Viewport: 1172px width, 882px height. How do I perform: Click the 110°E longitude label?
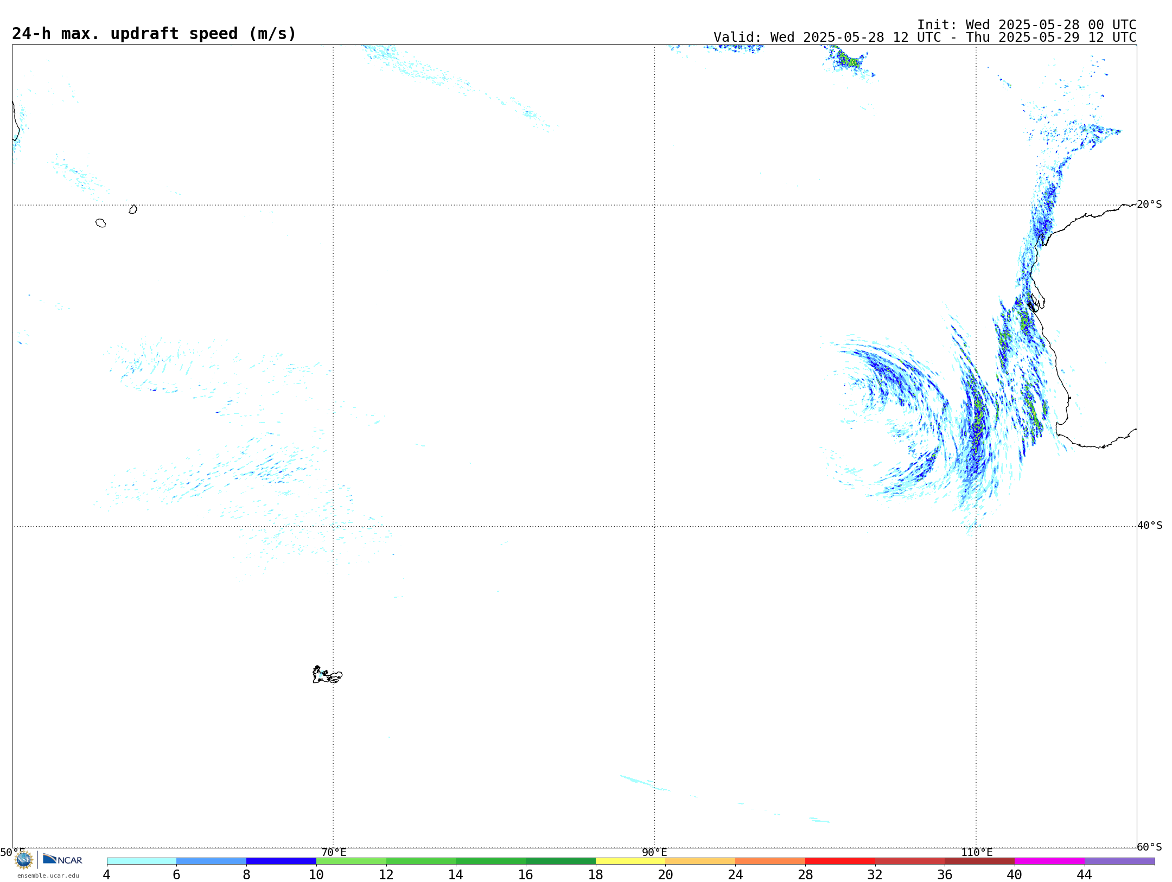pos(977,853)
